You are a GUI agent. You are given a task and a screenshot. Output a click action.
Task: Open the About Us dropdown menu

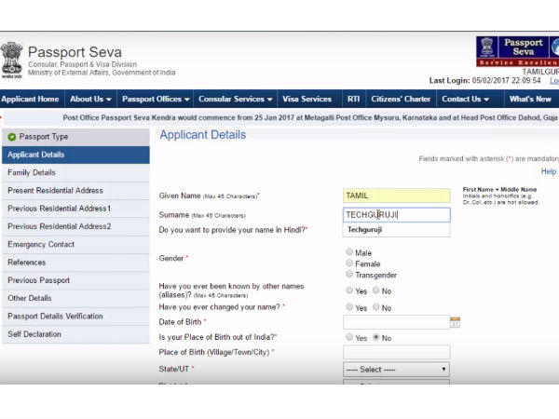90,99
